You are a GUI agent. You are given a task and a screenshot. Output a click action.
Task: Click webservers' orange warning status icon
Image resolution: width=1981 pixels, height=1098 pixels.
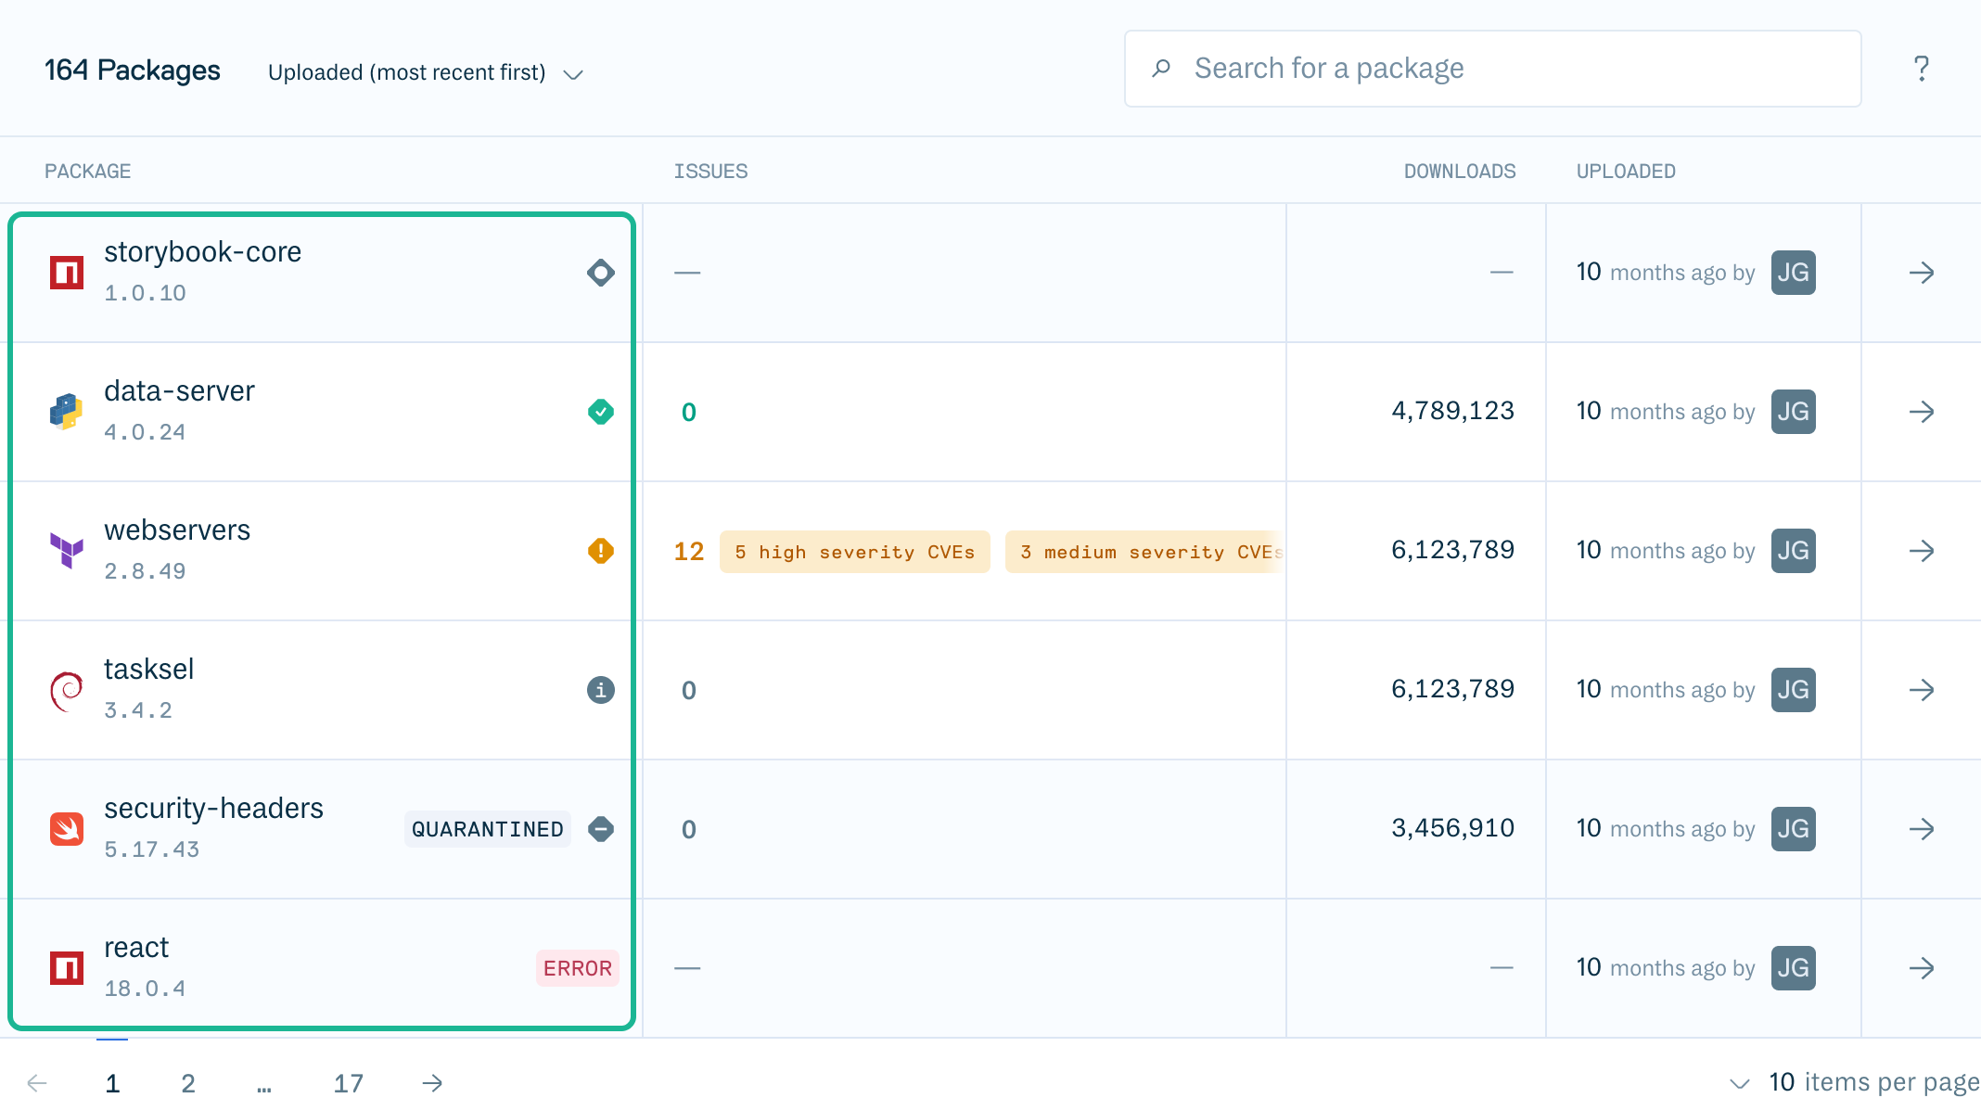click(601, 551)
